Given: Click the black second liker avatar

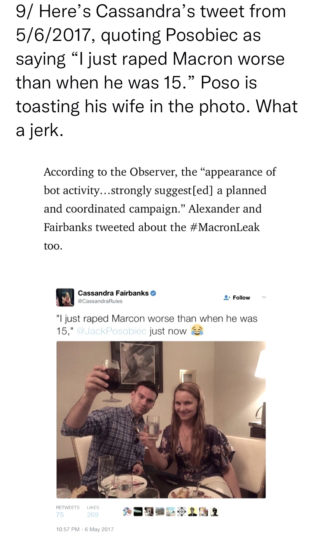Looking at the screenshot, I should [138, 511].
